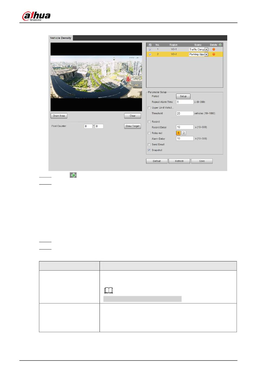The image size is (257, 368).
Task: Click the second Pixel Counter input field
Action: (99, 126)
